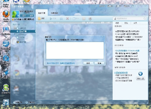Select 全部任务 in the sidebar

23,28
